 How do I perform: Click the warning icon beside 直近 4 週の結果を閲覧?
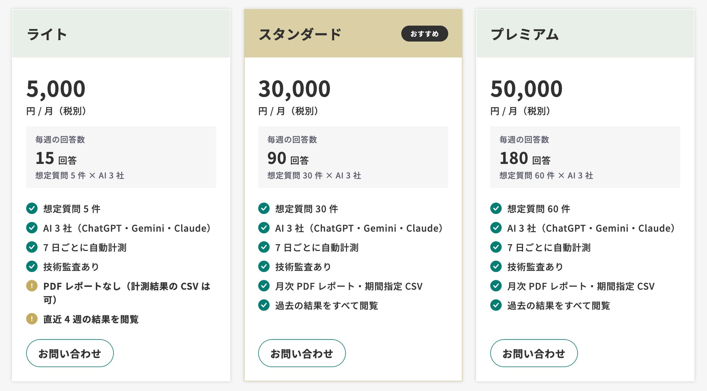[32, 319]
